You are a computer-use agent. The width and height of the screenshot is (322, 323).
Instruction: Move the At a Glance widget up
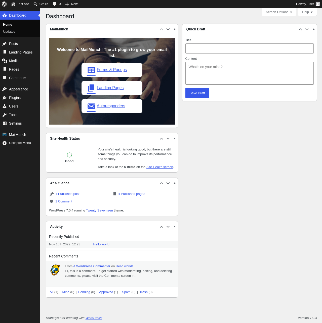pos(162,183)
